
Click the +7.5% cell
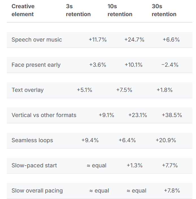124,90
